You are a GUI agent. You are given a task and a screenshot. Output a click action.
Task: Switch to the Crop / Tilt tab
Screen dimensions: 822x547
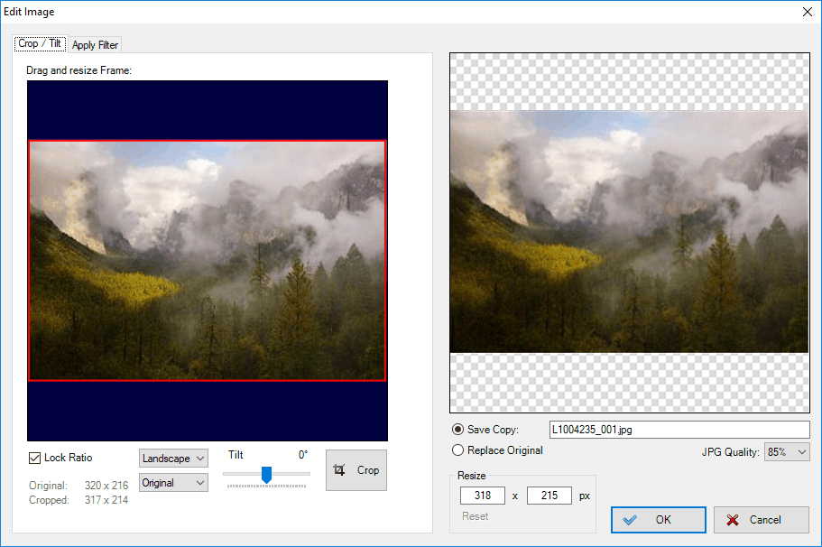pyautogui.click(x=40, y=44)
